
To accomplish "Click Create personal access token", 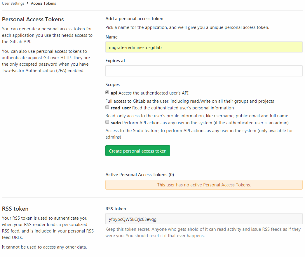I will click(x=137, y=151).
